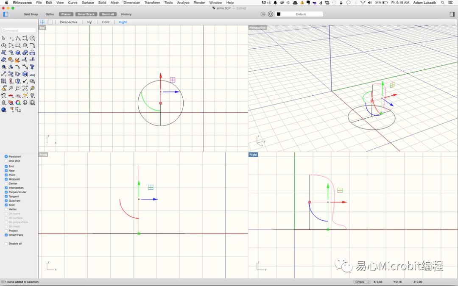Open the color wheel render tool
Image resolution: width=458 pixels, height=286 pixels.
[x=18, y=103]
